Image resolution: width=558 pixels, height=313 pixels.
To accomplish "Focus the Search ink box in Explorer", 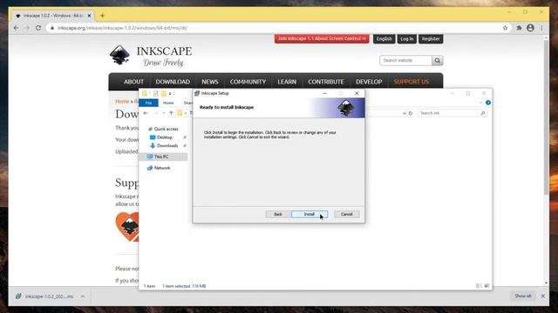I will [452, 113].
